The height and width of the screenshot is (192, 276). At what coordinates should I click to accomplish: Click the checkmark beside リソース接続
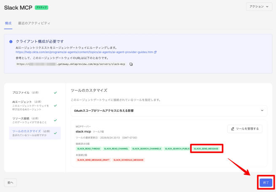point(55,120)
